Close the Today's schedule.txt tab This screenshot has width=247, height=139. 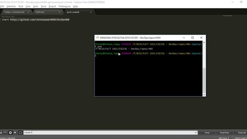(x=28, y=12)
